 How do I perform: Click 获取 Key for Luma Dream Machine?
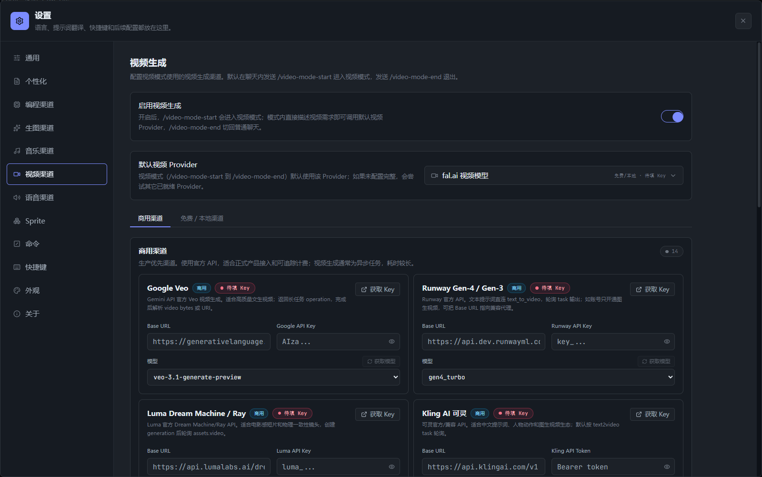click(378, 415)
